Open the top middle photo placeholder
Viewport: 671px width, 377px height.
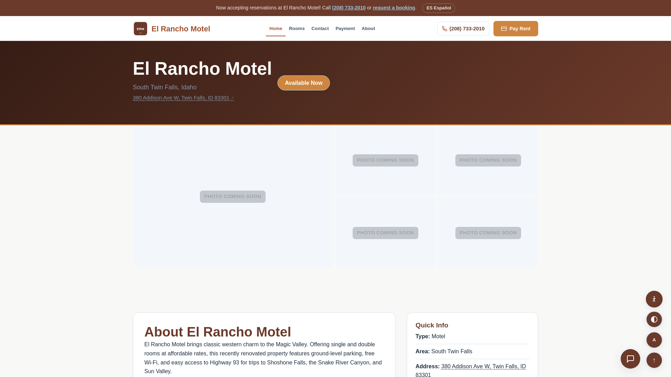click(385, 161)
